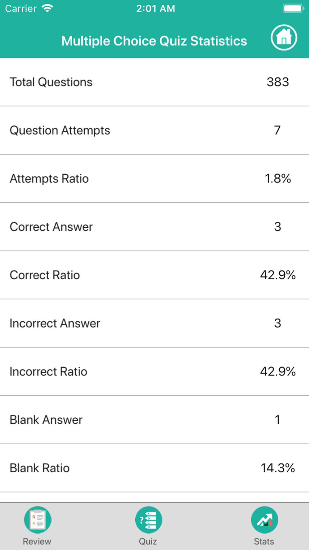
Task: Switch to the Quiz tab label
Action: click(148, 541)
